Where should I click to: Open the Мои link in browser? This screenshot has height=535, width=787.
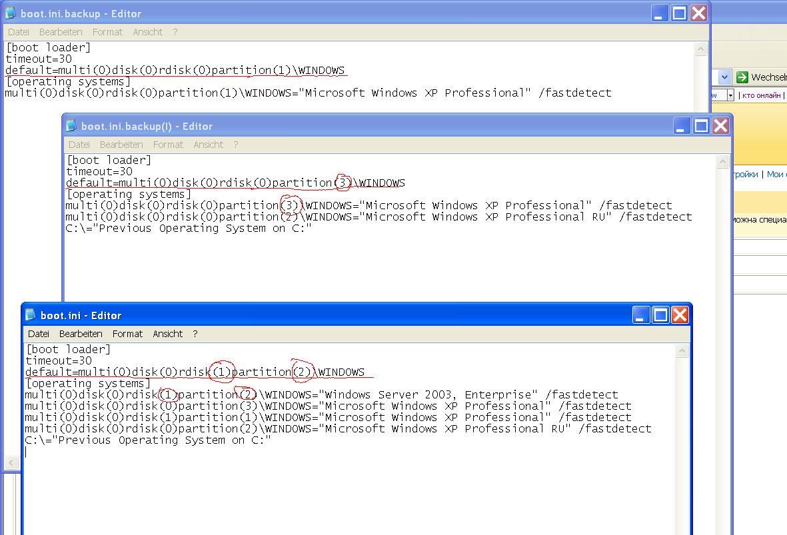(776, 174)
